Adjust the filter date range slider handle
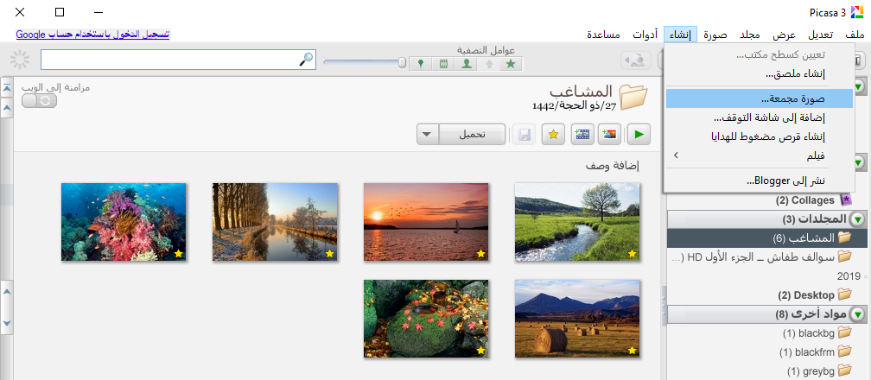The height and width of the screenshot is (380, 871). click(402, 63)
